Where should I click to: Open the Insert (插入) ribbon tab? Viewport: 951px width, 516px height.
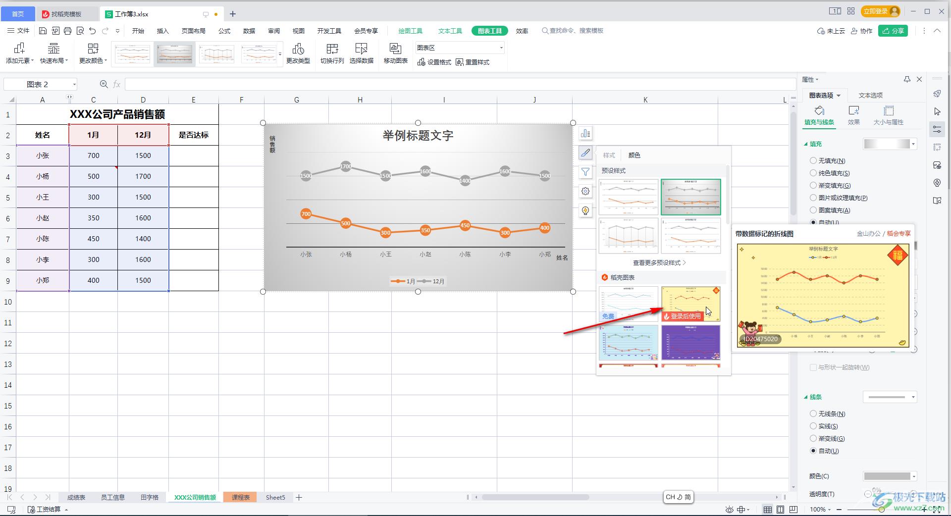pyautogui.click(x=162, y=31)
